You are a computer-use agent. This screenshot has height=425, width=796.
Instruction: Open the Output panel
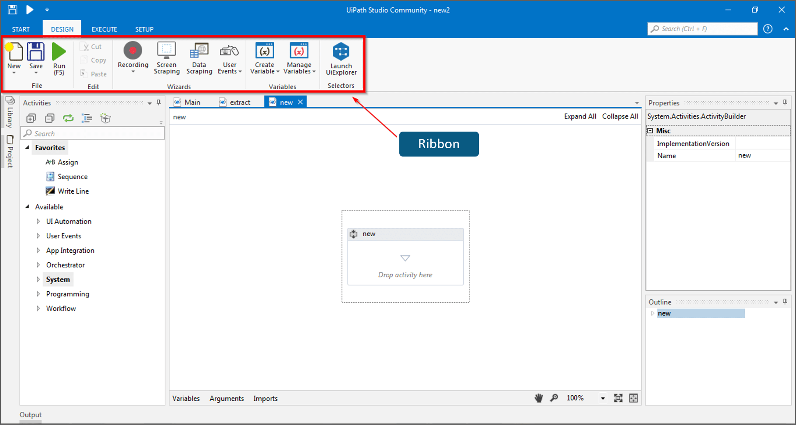click(31, 415)
